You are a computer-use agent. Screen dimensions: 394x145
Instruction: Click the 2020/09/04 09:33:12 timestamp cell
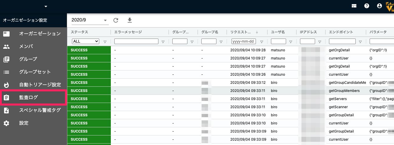pyautogui.click(x=248, y=83)
